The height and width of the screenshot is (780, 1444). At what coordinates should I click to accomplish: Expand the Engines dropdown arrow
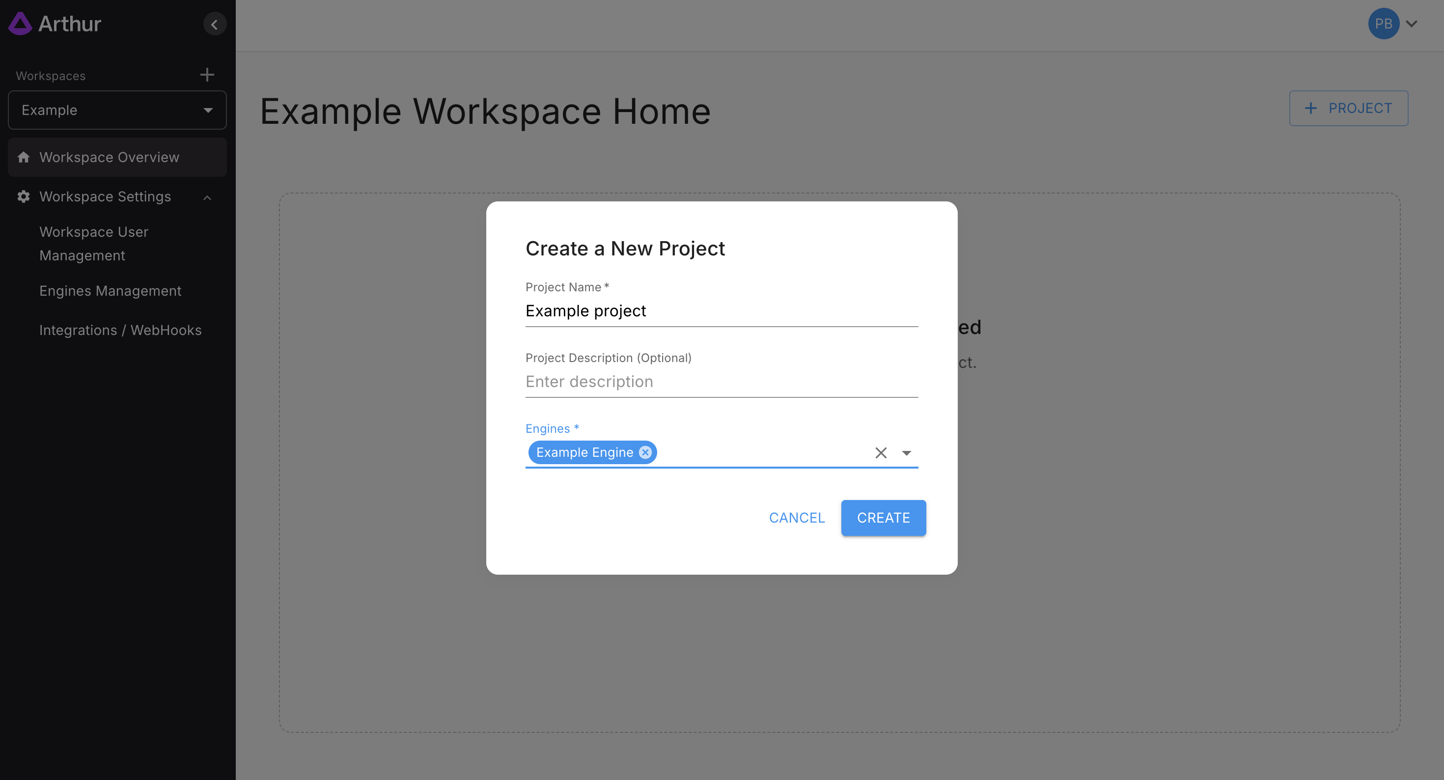[x=906, y=452]
